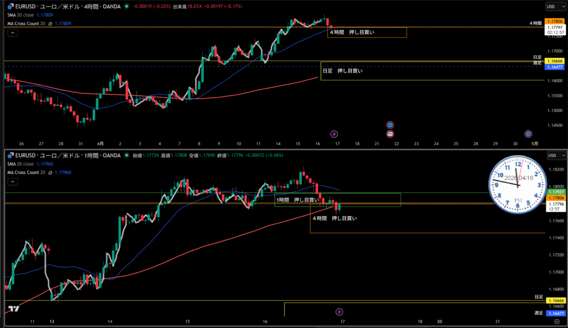Open chart settings gear at bottom-right
The image size is (568, 328).
[x=556, y=321]
